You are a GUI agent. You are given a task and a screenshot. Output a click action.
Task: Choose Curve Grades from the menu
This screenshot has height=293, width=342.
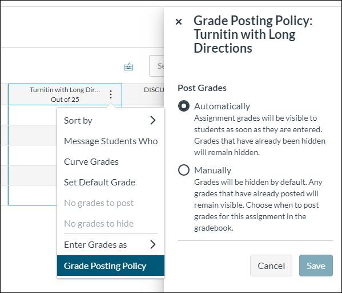coord(111,162)
